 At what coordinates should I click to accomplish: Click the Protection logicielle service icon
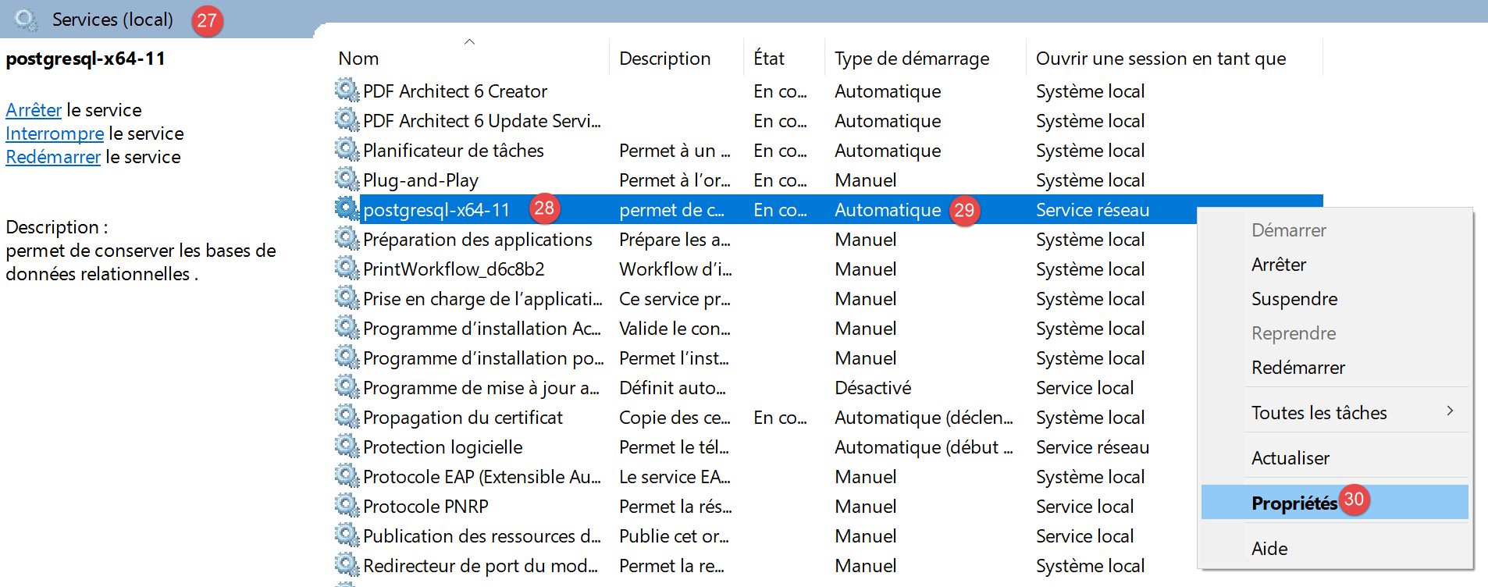click(x=346, y=446)
